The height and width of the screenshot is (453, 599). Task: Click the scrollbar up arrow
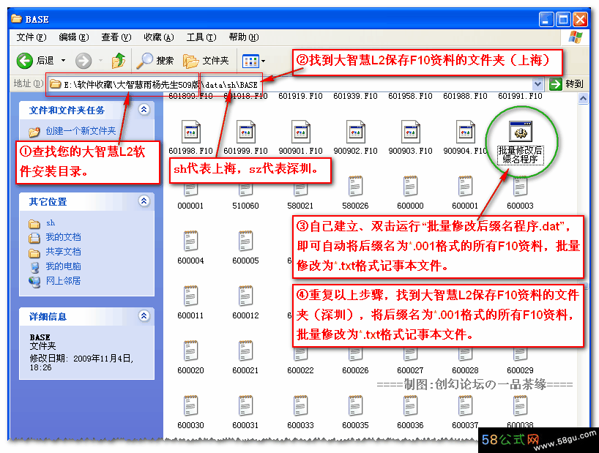click(x=584, y=99)
